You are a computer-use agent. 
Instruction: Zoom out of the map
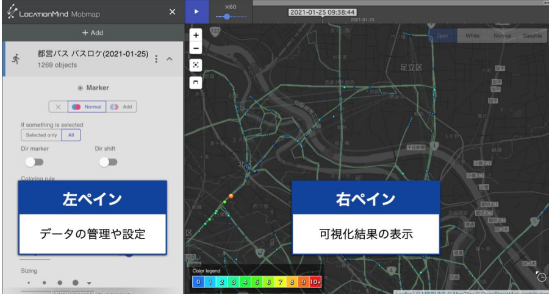tap(196, 48)
